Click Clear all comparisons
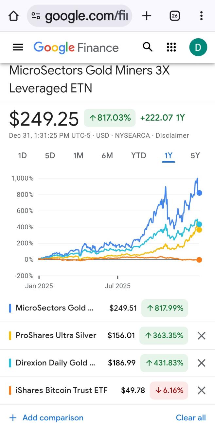This screenshot has height=423, width=215. pos(191,418)
